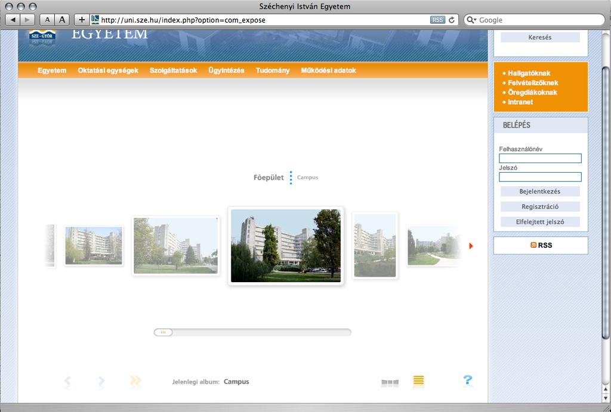
Task: Go back with Safari's back arrow button
Action: (x=13, y=20)
